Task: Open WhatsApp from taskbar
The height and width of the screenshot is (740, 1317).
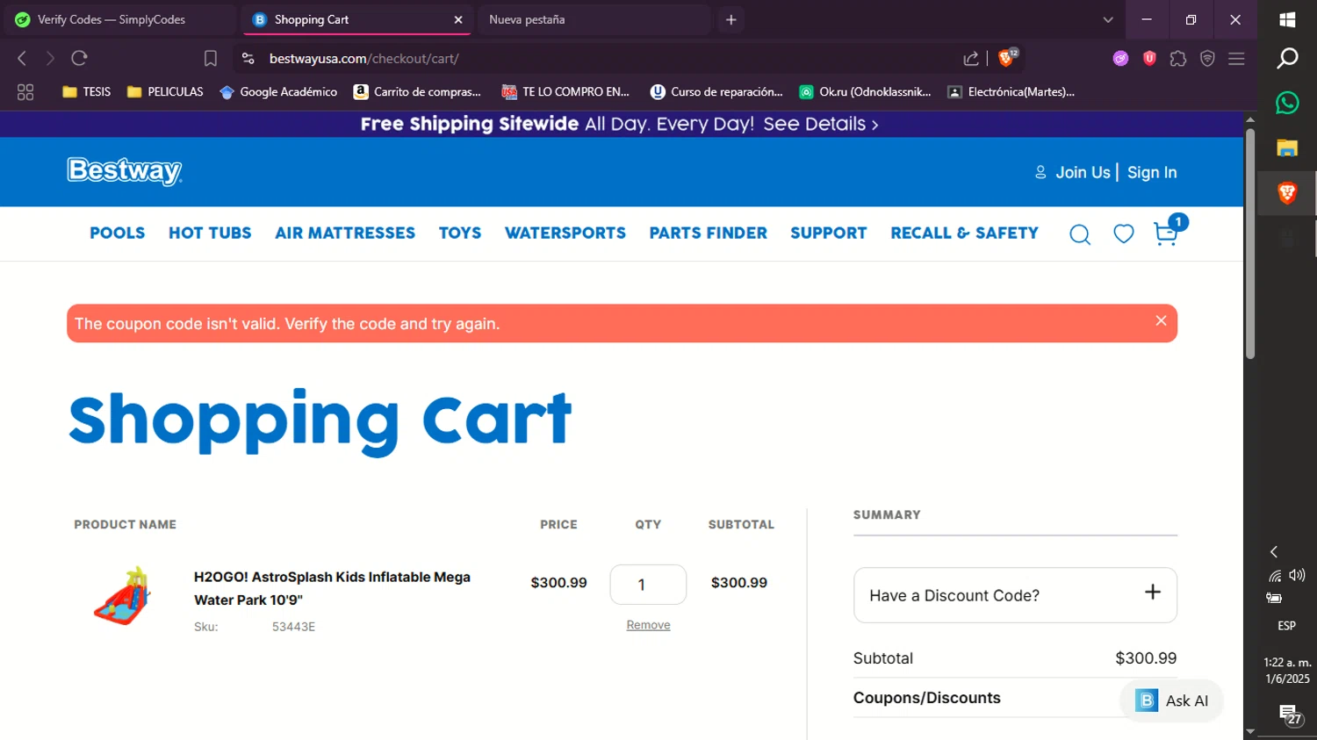Action: pyautogui.click(x=1287, y=103)
